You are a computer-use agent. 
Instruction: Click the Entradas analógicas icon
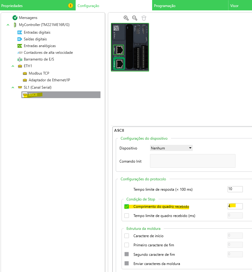click(20, 46)
